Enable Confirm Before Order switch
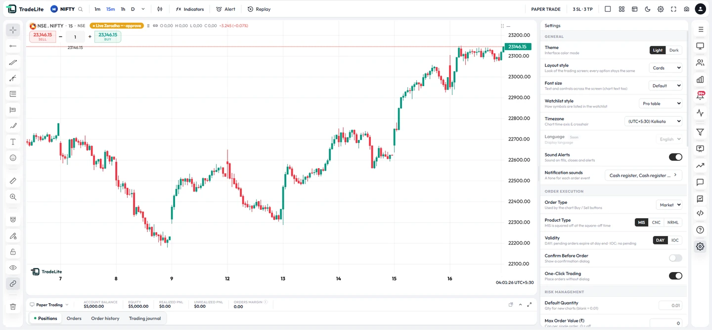The height and width of the screenshot is (330, 712). [675, 258]
